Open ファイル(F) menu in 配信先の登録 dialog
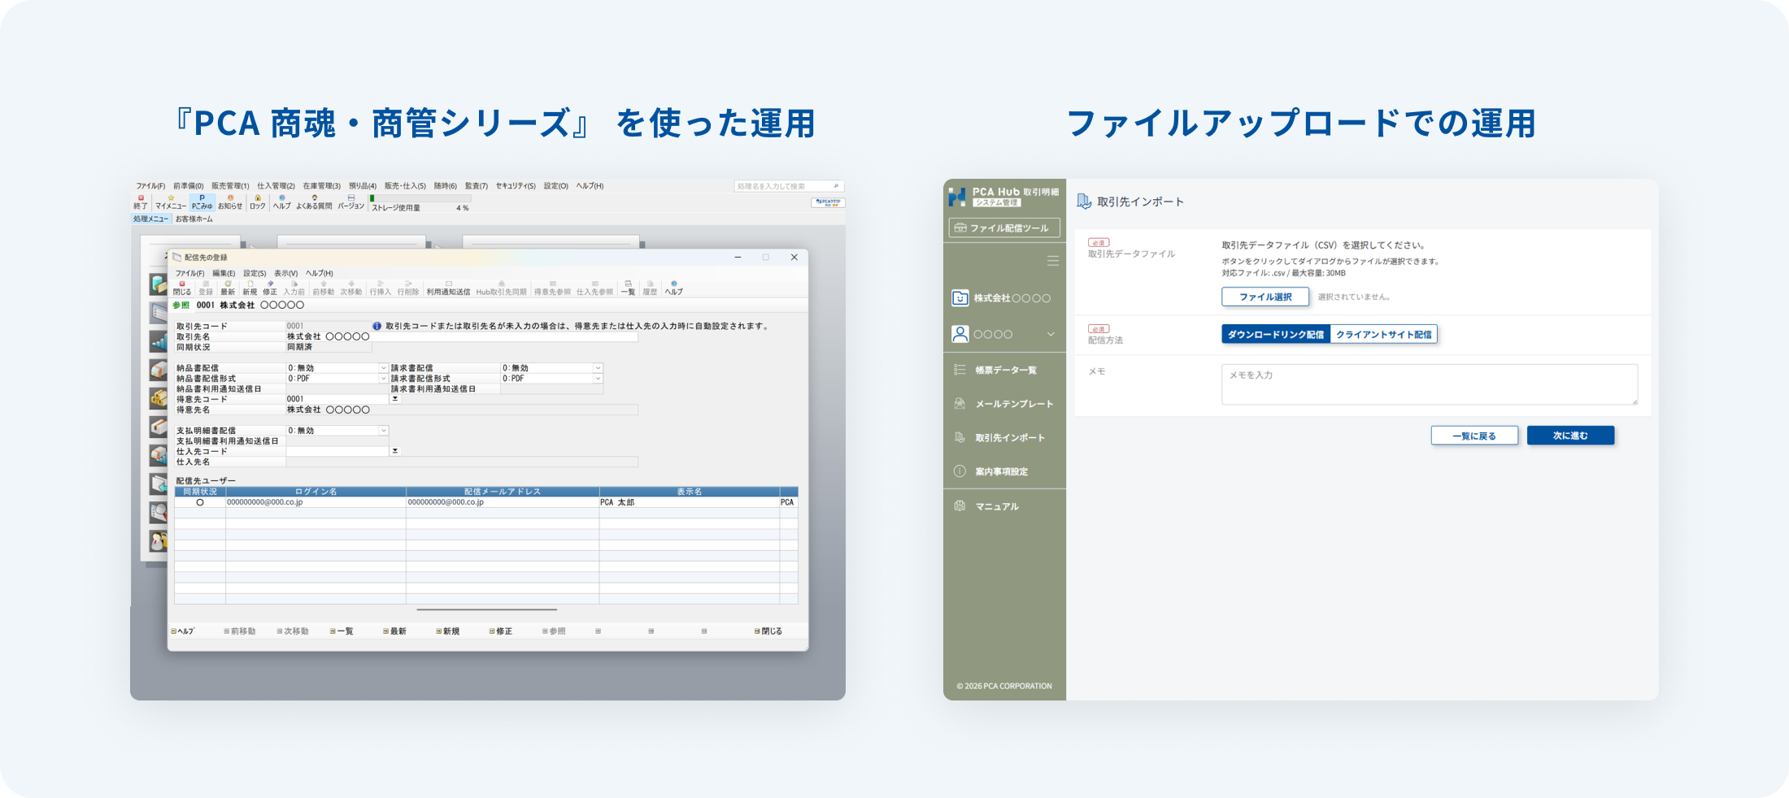Viewport: 1789px width, 798px height. [x=190, y=273]
